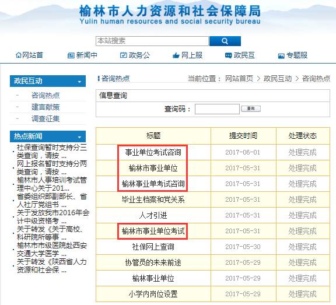Open the 网上服 navigation item

click(192, 55)
